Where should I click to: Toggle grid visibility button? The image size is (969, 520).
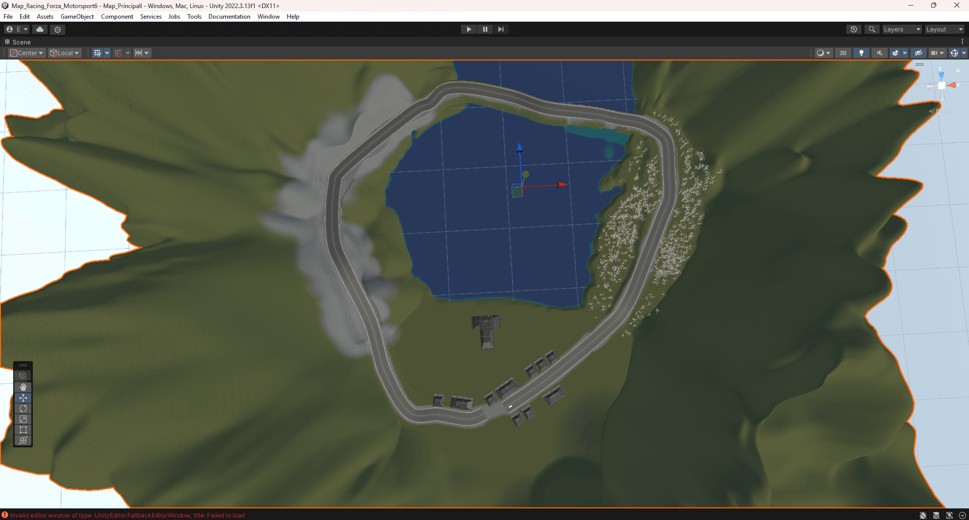[x=97, y=53]
